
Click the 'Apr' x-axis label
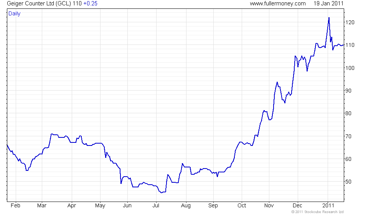click(72, 206)
